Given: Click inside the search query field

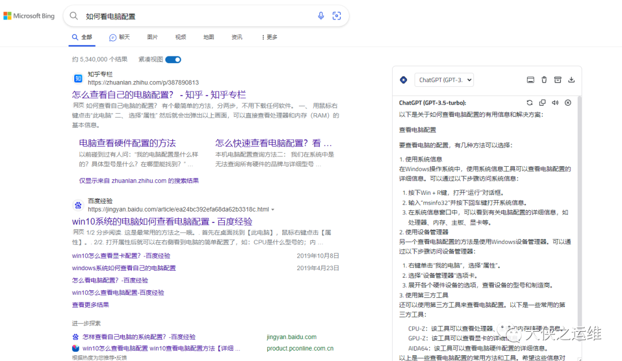Looking at the screenshot, I should tap(198, 16).
